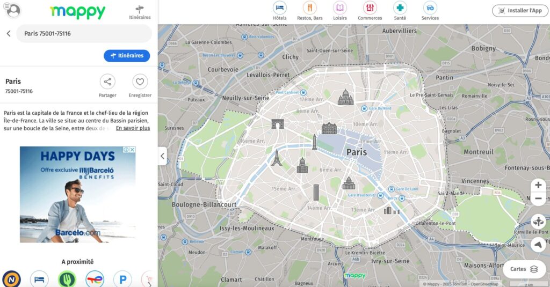Image resolution: width=550 pixels, height=287 pixels.
Task: Zoom in on the map
Action: coord(538,186)
